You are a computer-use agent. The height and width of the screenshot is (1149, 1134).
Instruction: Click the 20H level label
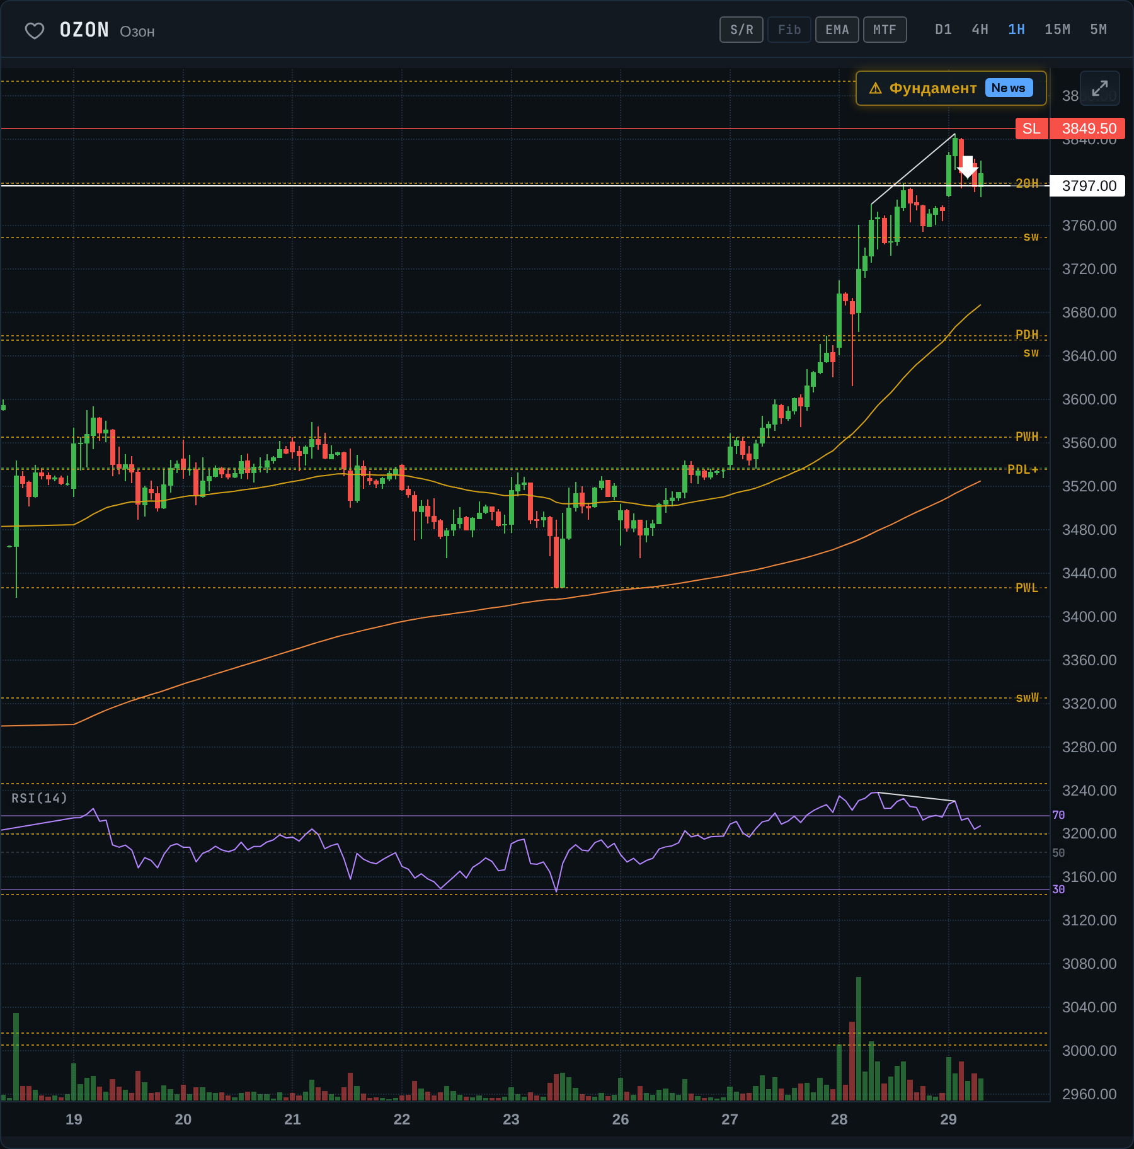pyautogui.click(x=1027, y=183)
